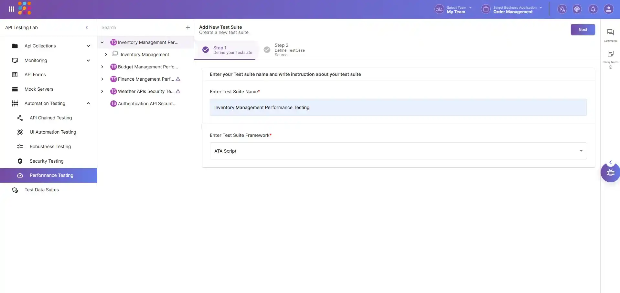Click the language translate icon
Image resolution: width=620 pixels, height=293 pixels.
(562, 9)
